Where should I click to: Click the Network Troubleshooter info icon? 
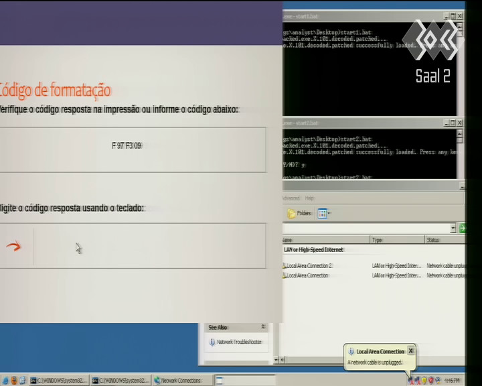coord(212,342)
